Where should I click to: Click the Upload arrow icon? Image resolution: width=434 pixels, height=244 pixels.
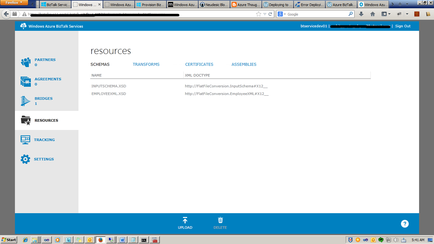coord(185,220)
